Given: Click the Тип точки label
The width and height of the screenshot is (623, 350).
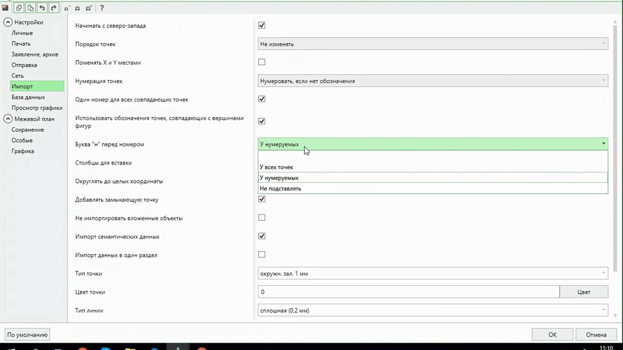Looking at the screenshot, I should [89, 274].
